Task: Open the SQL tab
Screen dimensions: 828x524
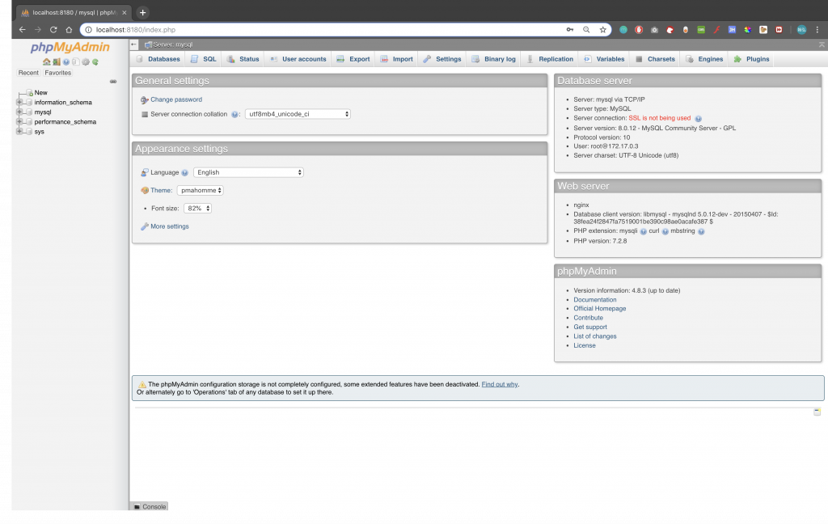Action: 203,59
